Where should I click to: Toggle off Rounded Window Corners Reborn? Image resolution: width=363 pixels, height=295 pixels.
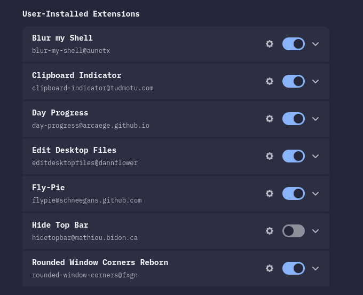point(293,268)
